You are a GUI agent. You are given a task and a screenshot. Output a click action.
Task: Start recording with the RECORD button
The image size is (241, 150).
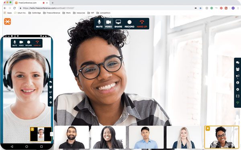coord(129,24)
